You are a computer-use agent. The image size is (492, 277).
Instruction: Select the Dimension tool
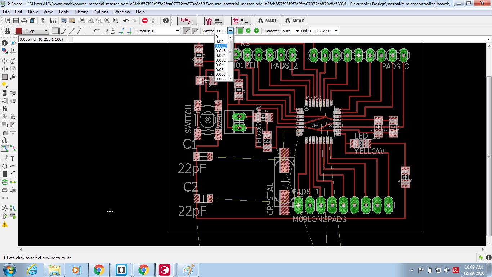coord(5,198)
